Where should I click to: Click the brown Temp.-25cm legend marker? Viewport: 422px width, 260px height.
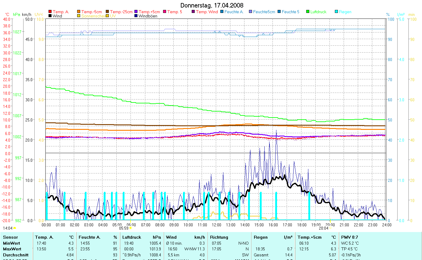tap(107, 12)
